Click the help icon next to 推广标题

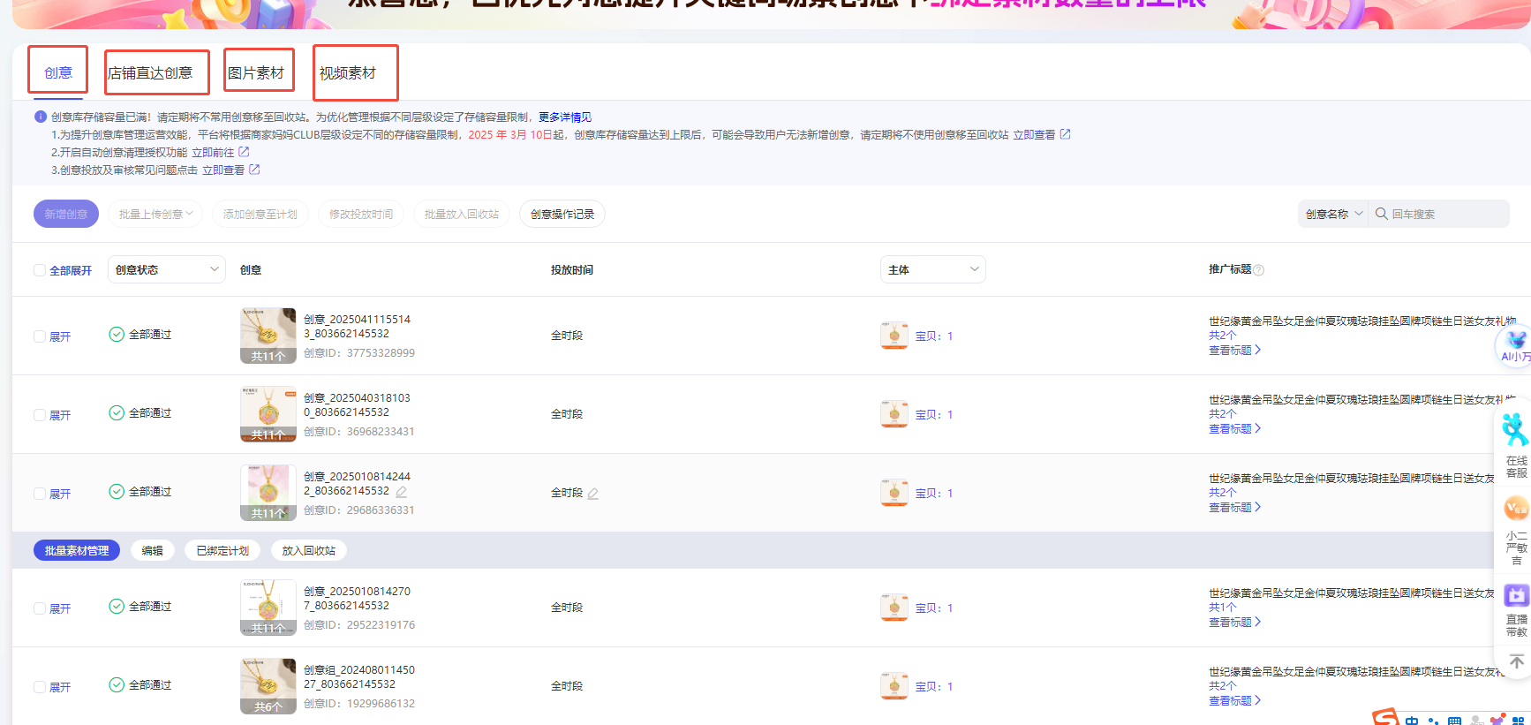(1259, 270)
